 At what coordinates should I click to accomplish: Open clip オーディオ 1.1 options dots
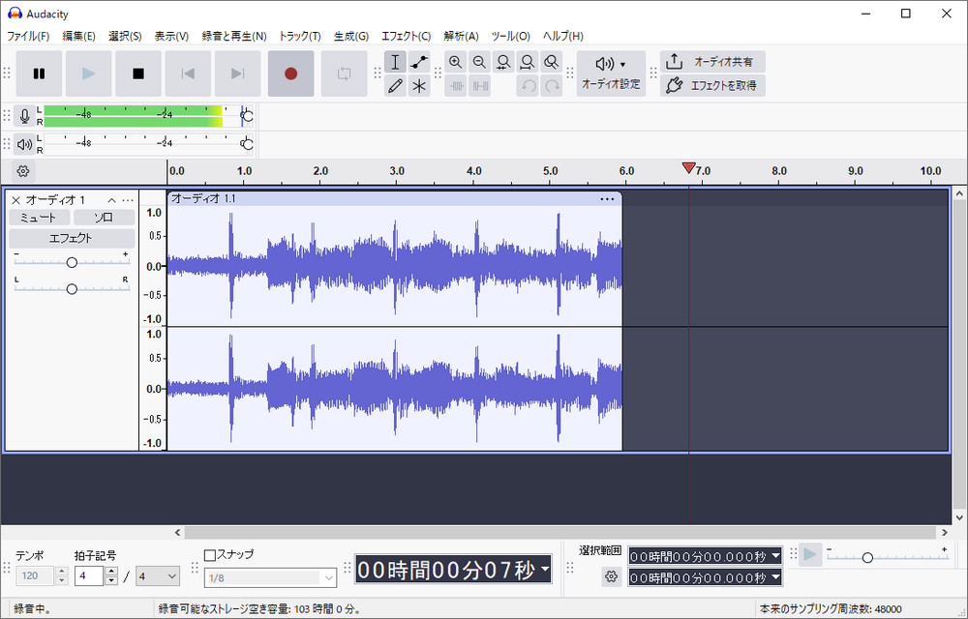(x=608, y=198)
